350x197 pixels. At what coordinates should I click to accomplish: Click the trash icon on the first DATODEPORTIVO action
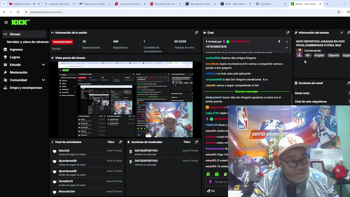131,152
